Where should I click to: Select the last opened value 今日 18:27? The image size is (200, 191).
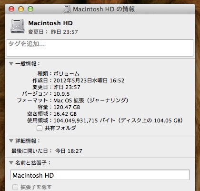[x=69, y=151]
